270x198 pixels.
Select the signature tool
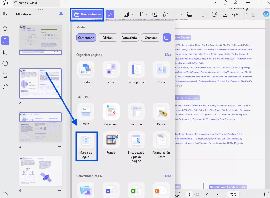coord(235,14)
